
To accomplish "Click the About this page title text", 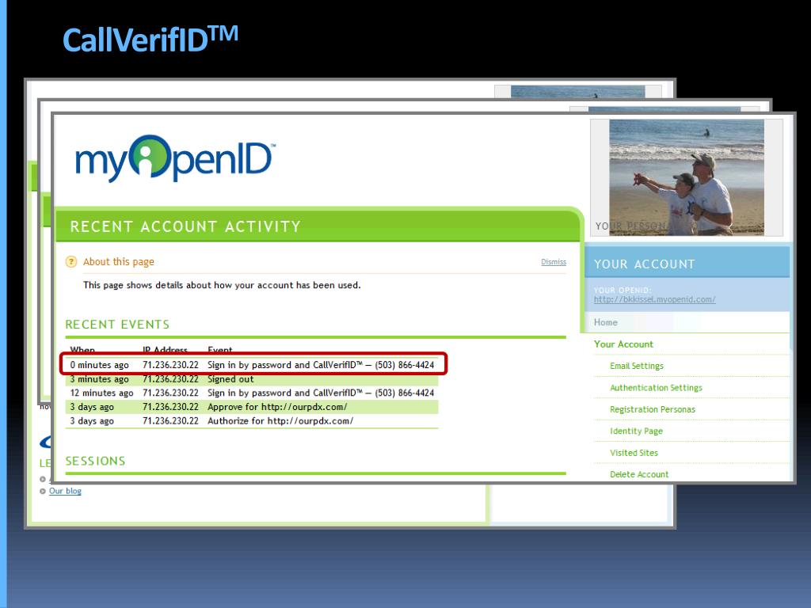I will point(119,262).
